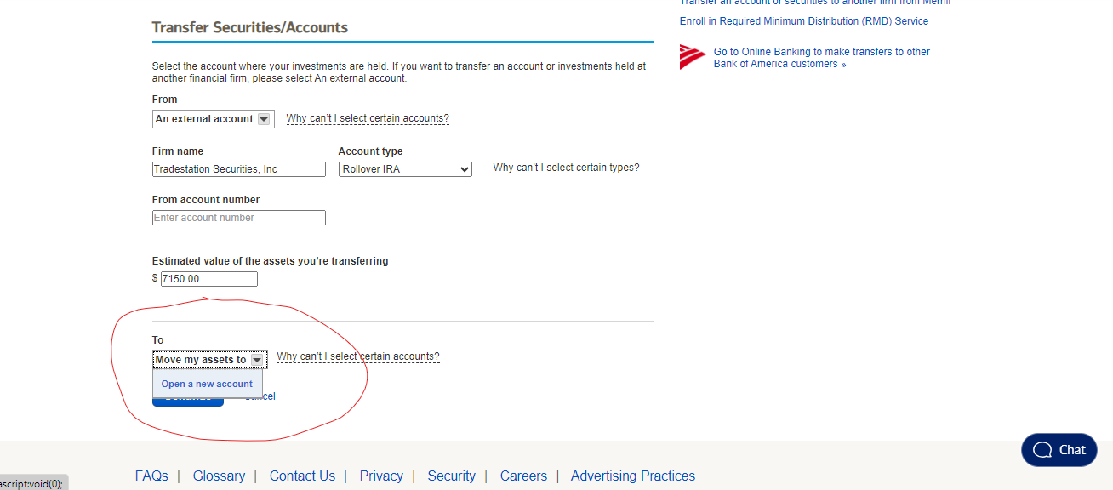Image resolution: width=1113 pixels, height=490 pixels.
Task: Open Why can't I select certain types link
Action: click(566, 168)
